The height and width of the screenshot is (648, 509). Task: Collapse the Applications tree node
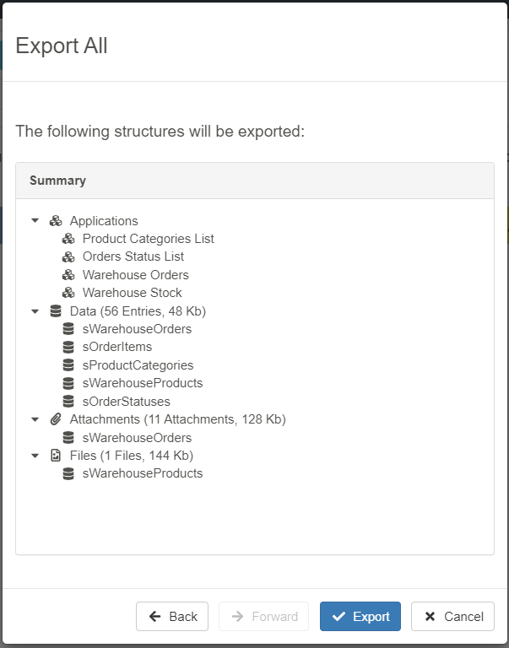(35, 221)
